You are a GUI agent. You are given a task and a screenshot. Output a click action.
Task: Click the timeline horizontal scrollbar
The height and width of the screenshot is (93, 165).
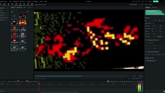coord(60,92)
